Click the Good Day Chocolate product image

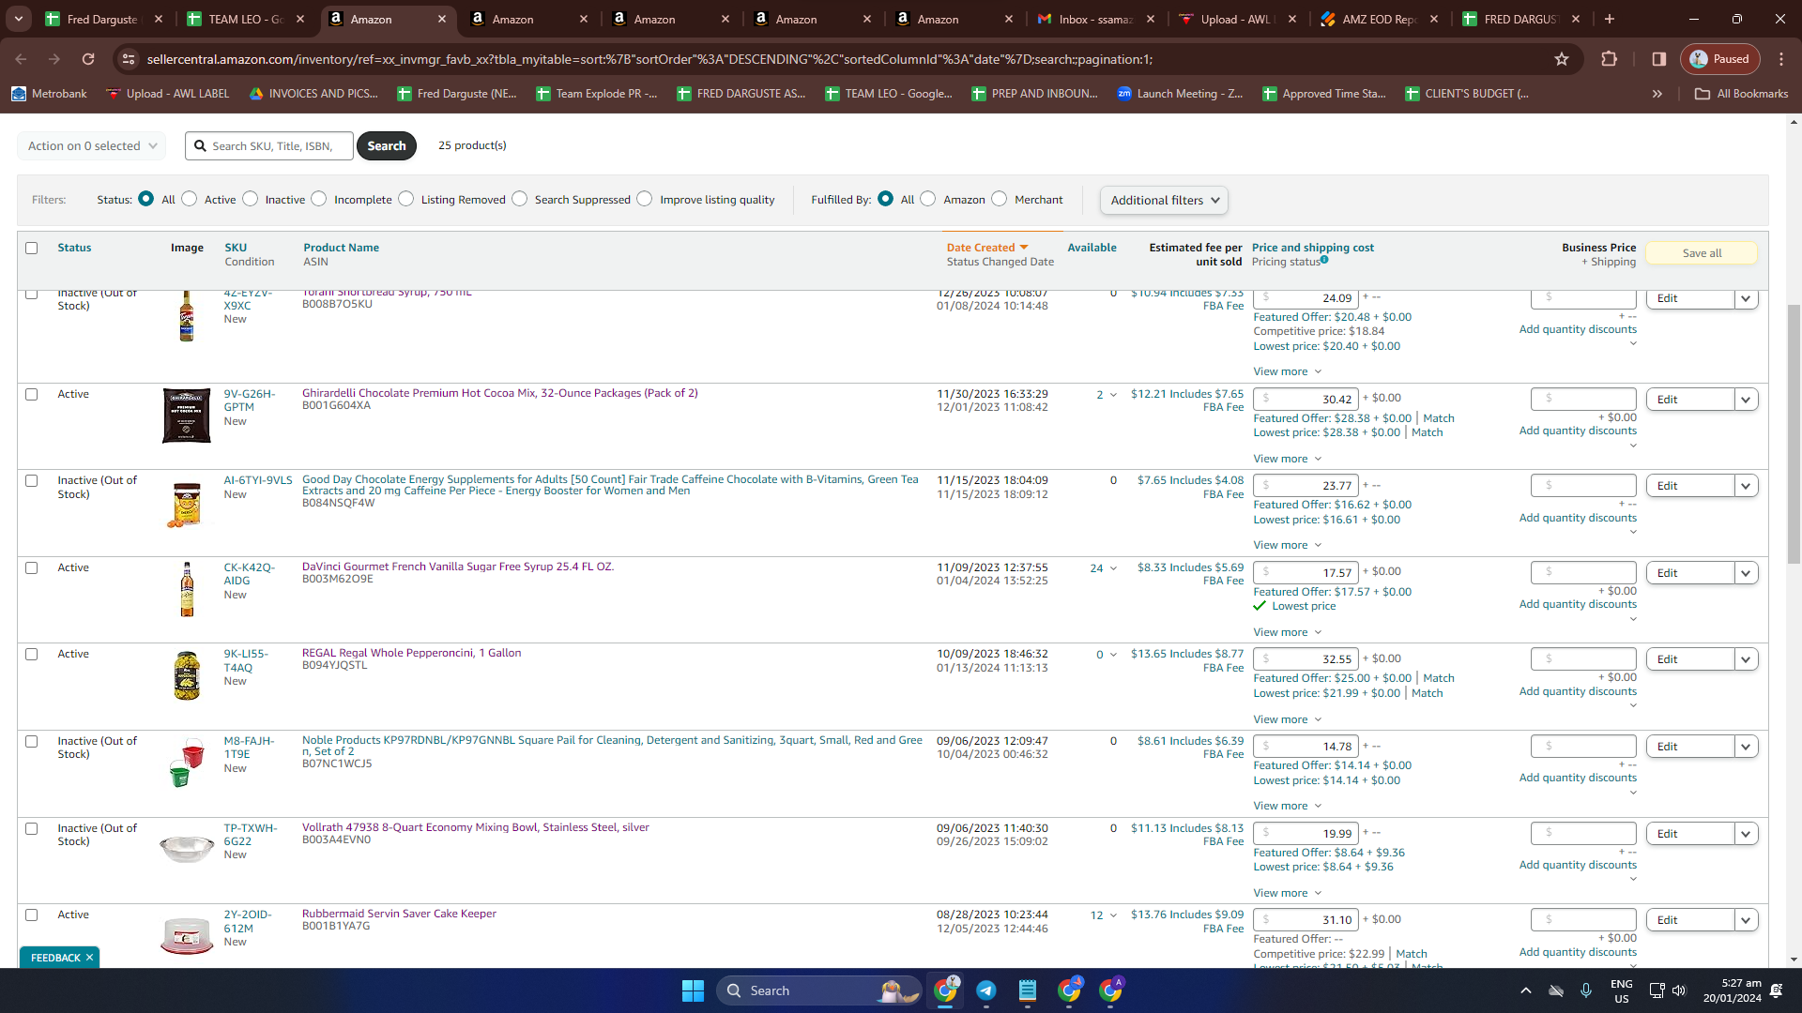[187, 505]
